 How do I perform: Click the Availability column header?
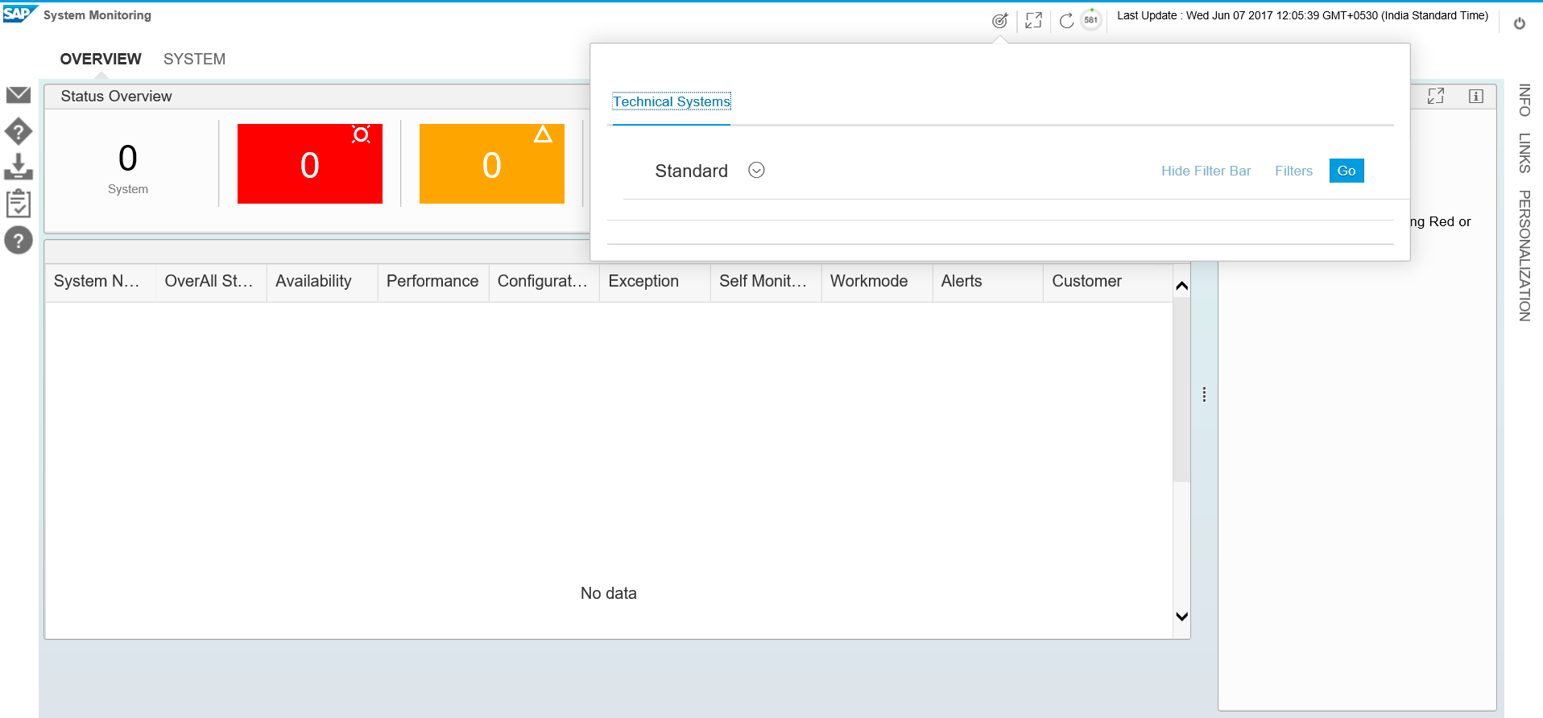click(322, 281)
